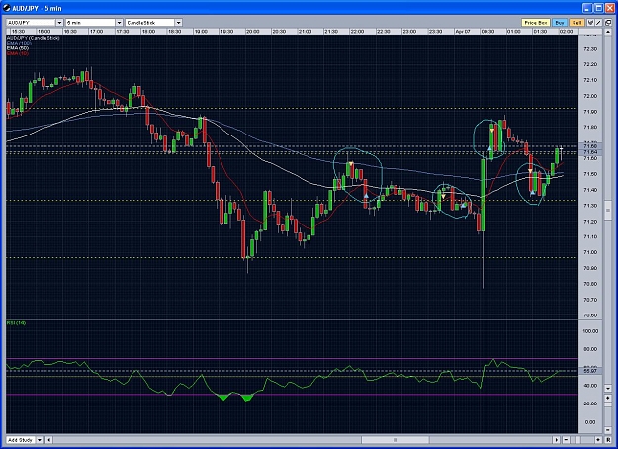Viewport: 618px width, 449px height.
Task: Open the 5 min timeframe dropdown
Action: coord(119,23)
